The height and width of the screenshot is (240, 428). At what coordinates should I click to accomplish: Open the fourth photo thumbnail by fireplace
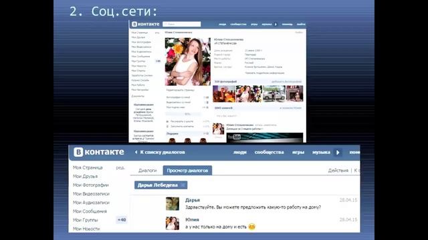pos(294,93)
